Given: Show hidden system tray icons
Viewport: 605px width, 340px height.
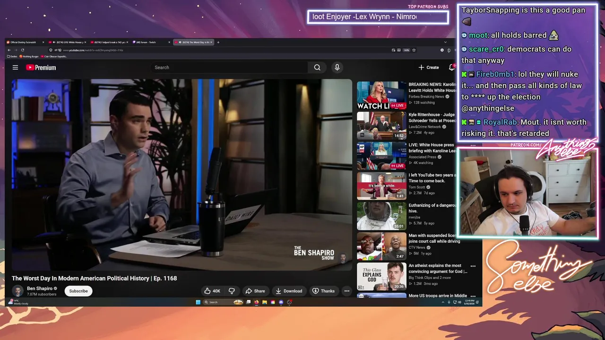Looking at the screenshot, I should [443, 302].
